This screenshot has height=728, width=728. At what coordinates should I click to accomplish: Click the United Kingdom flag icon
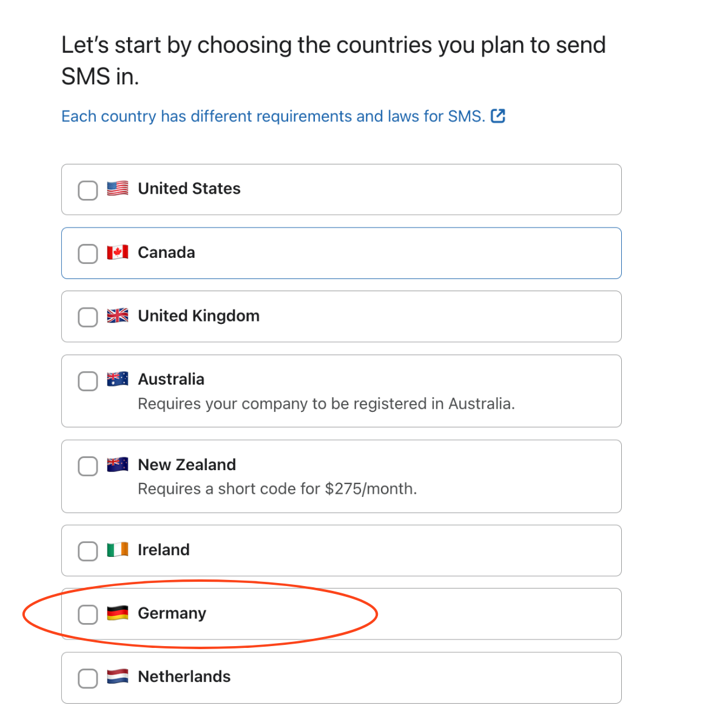[118, 315]
